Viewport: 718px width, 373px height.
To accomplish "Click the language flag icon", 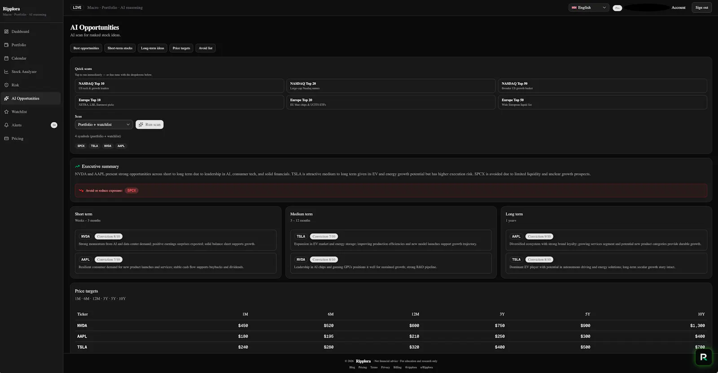I will point(574,8).
